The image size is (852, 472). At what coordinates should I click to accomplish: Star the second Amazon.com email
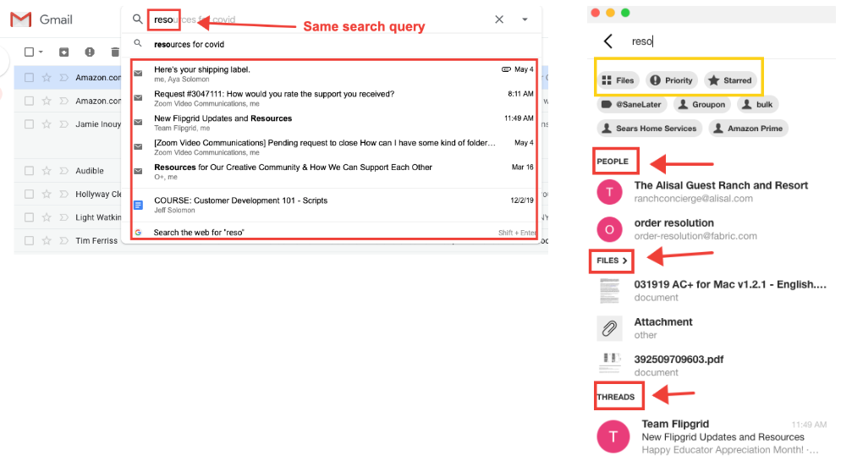tap(47, 101)
